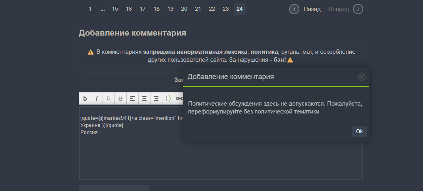This screenshot has width=423, height=191.
Task: Click the current page 24 marker
Action: pyautogui.click(x=240, y=9)
